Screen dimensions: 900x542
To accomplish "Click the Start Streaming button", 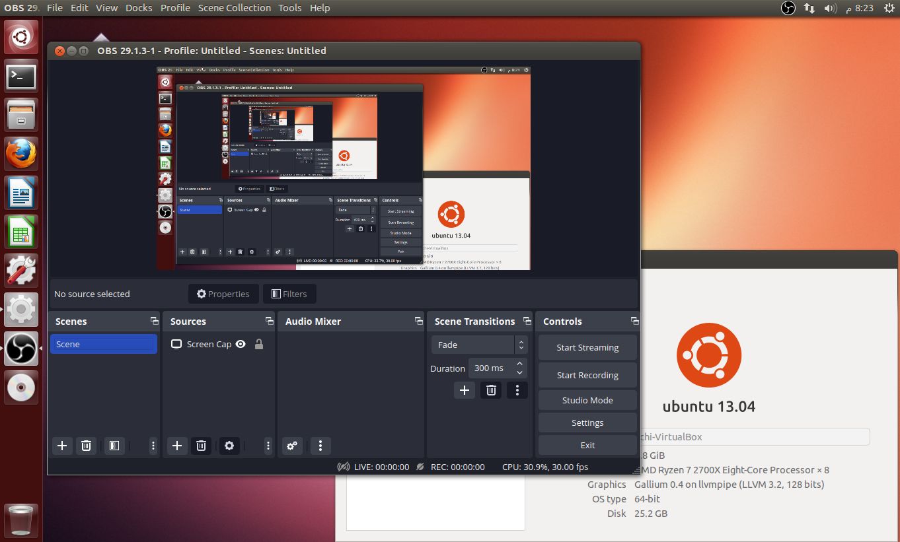I will click(x=587, y=348).
